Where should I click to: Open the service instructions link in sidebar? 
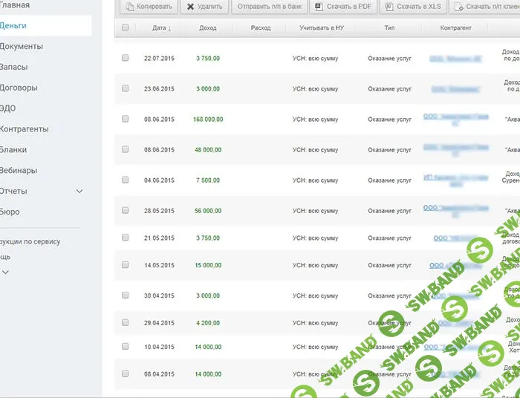click(30, 241)
